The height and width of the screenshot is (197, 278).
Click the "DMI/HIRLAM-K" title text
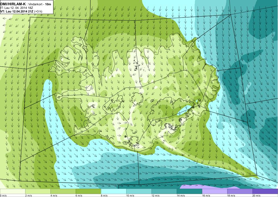(x=13, y=4)
